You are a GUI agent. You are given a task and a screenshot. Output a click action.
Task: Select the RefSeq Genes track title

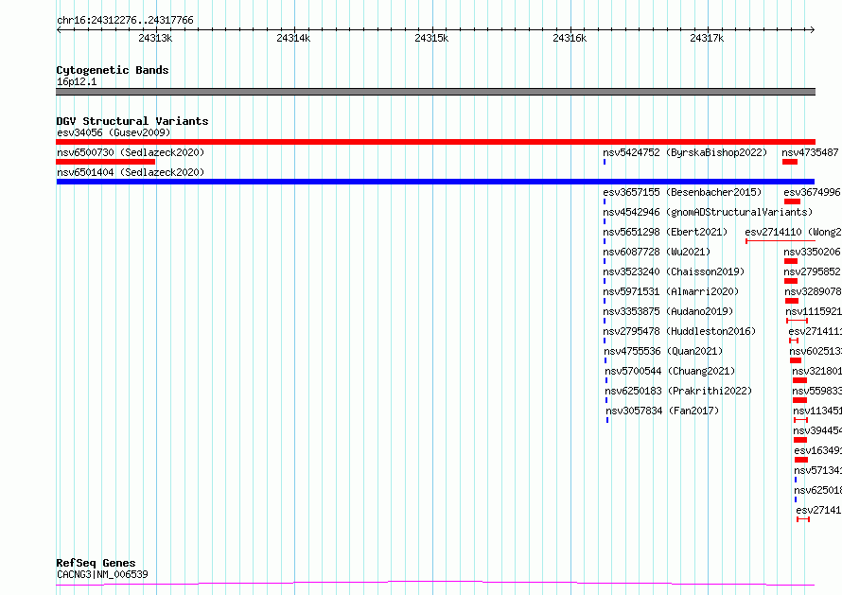click(96, 563)
